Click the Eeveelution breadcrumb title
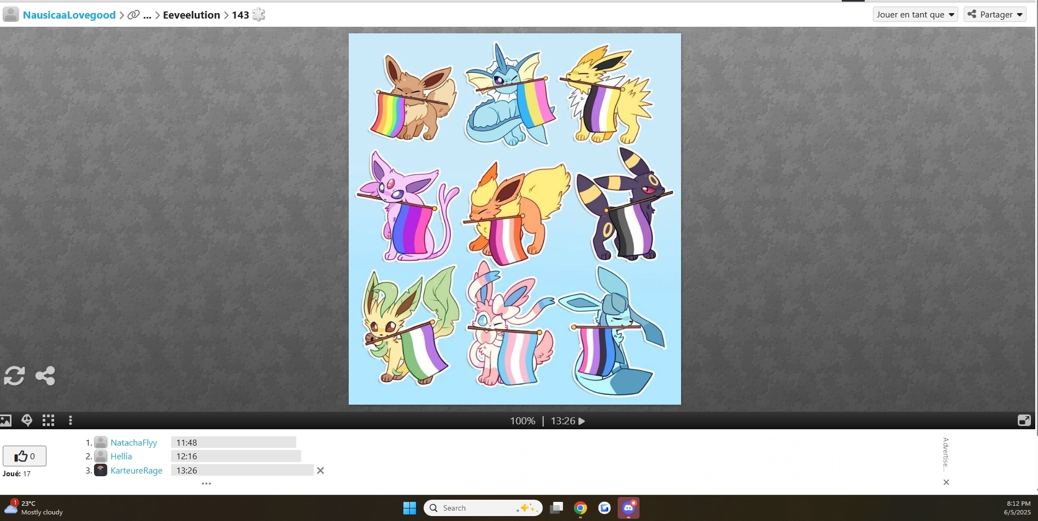Viewport: 1038px width, 521px height. pos(191,15)
